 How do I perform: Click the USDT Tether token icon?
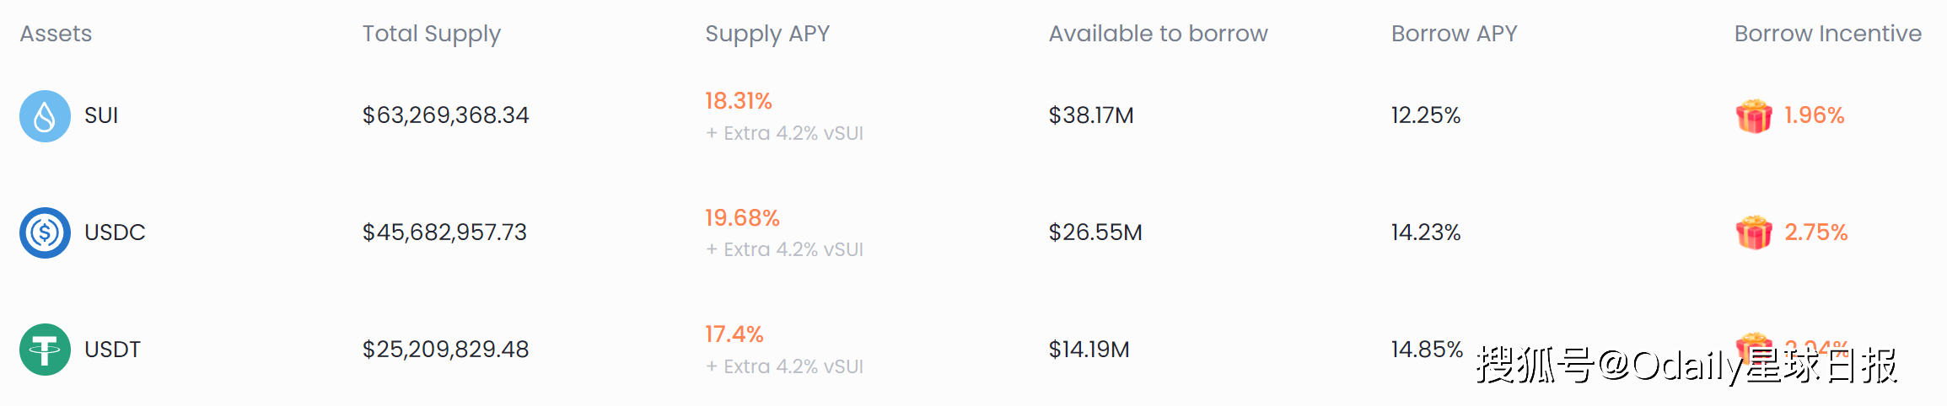(x=45, y=350)
